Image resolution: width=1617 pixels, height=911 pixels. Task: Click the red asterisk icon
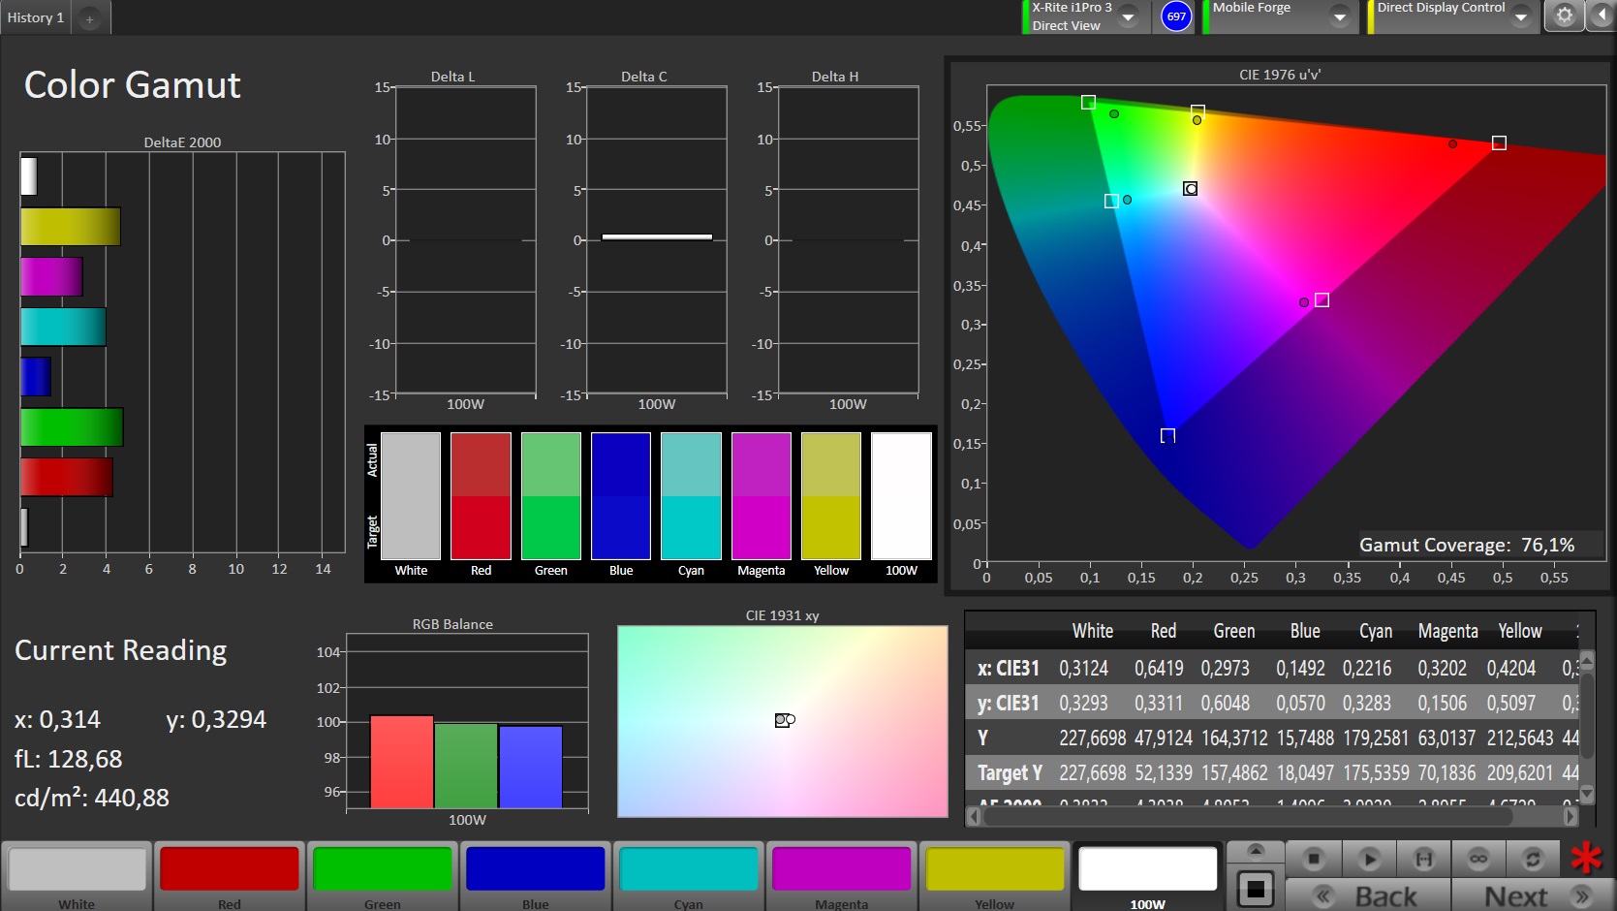[x=1586, y=858]
